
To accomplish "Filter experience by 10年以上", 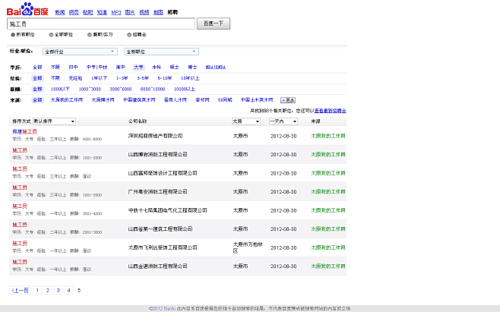I will tap(190, 78).
